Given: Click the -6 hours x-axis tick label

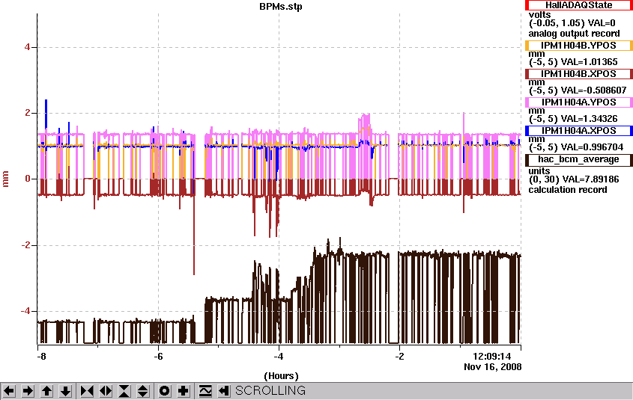Looking at the screenshot, I should point(158,357).
